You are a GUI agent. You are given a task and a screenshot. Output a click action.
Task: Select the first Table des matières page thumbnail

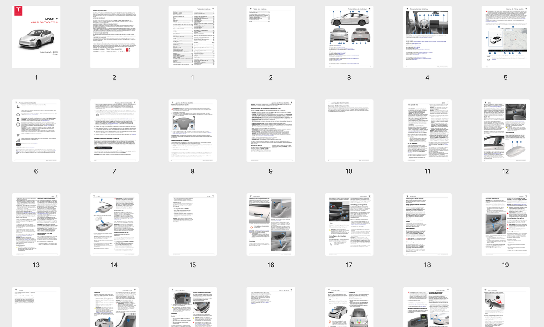(193, 37)
